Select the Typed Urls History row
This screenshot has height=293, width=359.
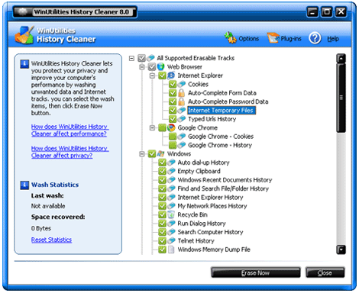(212, 119)
